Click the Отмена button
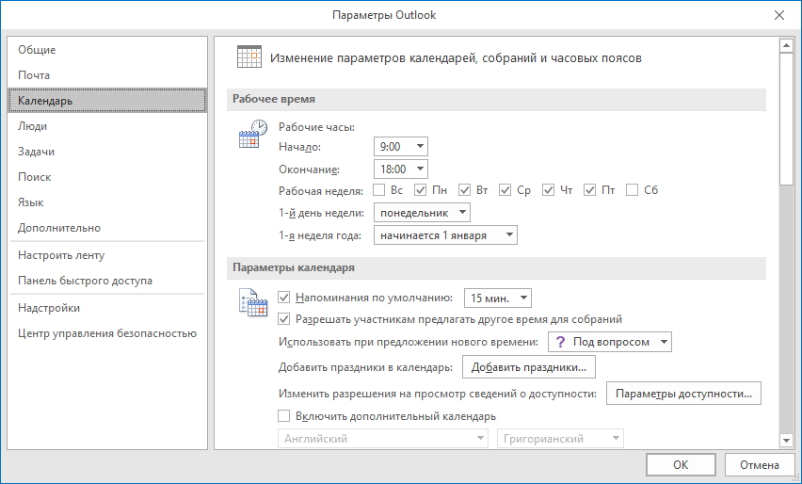The width and height of the screenshot is (802, 484). [x=759, y=464]
